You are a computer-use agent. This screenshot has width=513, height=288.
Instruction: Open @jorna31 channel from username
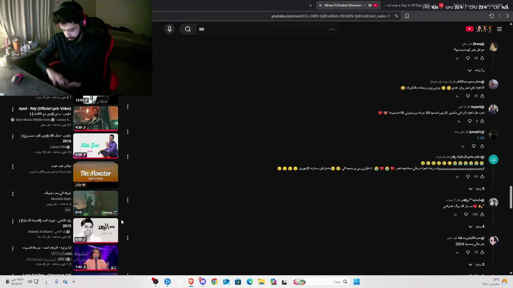(477, 132)
